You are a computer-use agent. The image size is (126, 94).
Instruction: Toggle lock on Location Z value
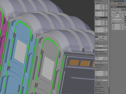tap(107, 9)
